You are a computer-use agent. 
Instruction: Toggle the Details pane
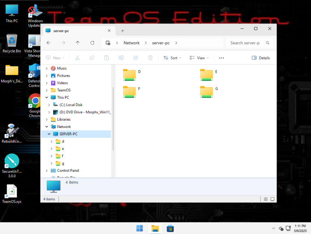pos(261,58)
